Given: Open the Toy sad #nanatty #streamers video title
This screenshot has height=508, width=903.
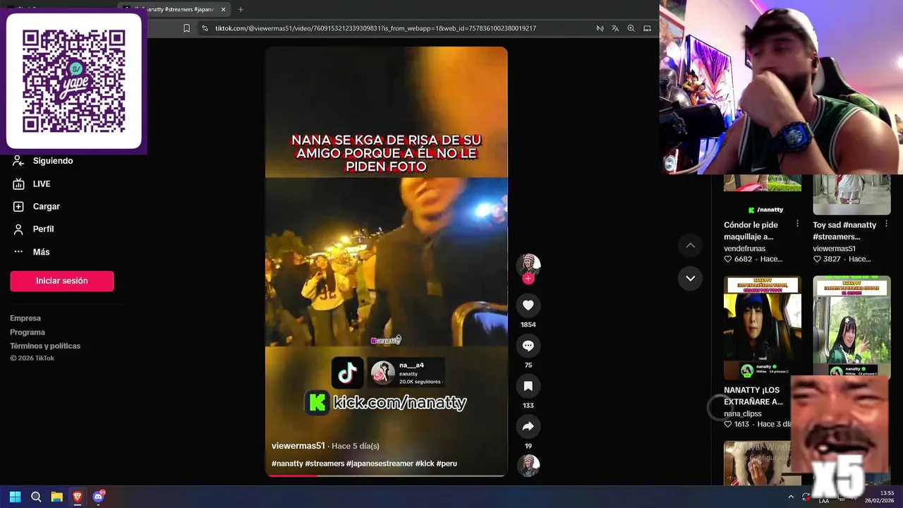Looking at the screenshot, I should pos(844,231).
